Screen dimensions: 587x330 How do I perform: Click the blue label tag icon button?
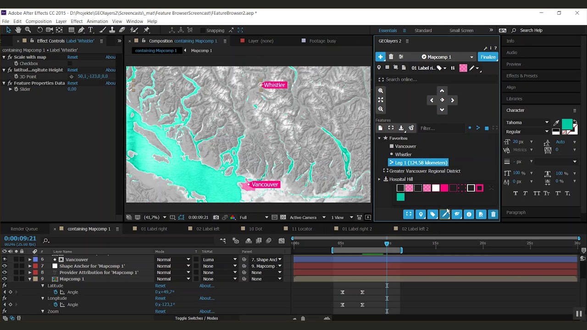click(432, 214)
